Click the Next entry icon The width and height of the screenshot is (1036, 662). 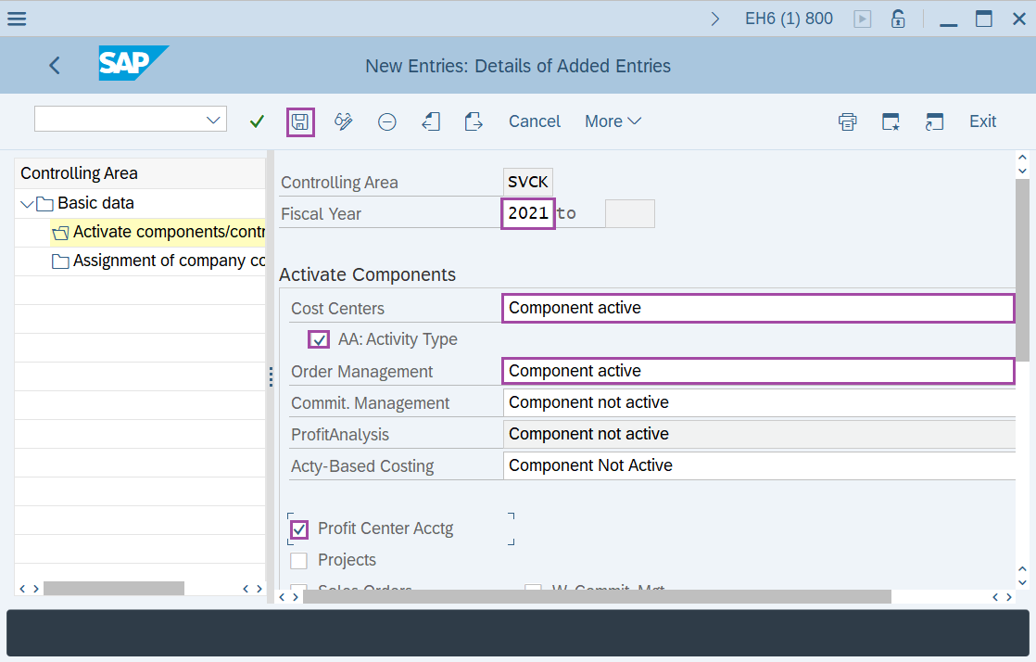(x=474, y=121)
